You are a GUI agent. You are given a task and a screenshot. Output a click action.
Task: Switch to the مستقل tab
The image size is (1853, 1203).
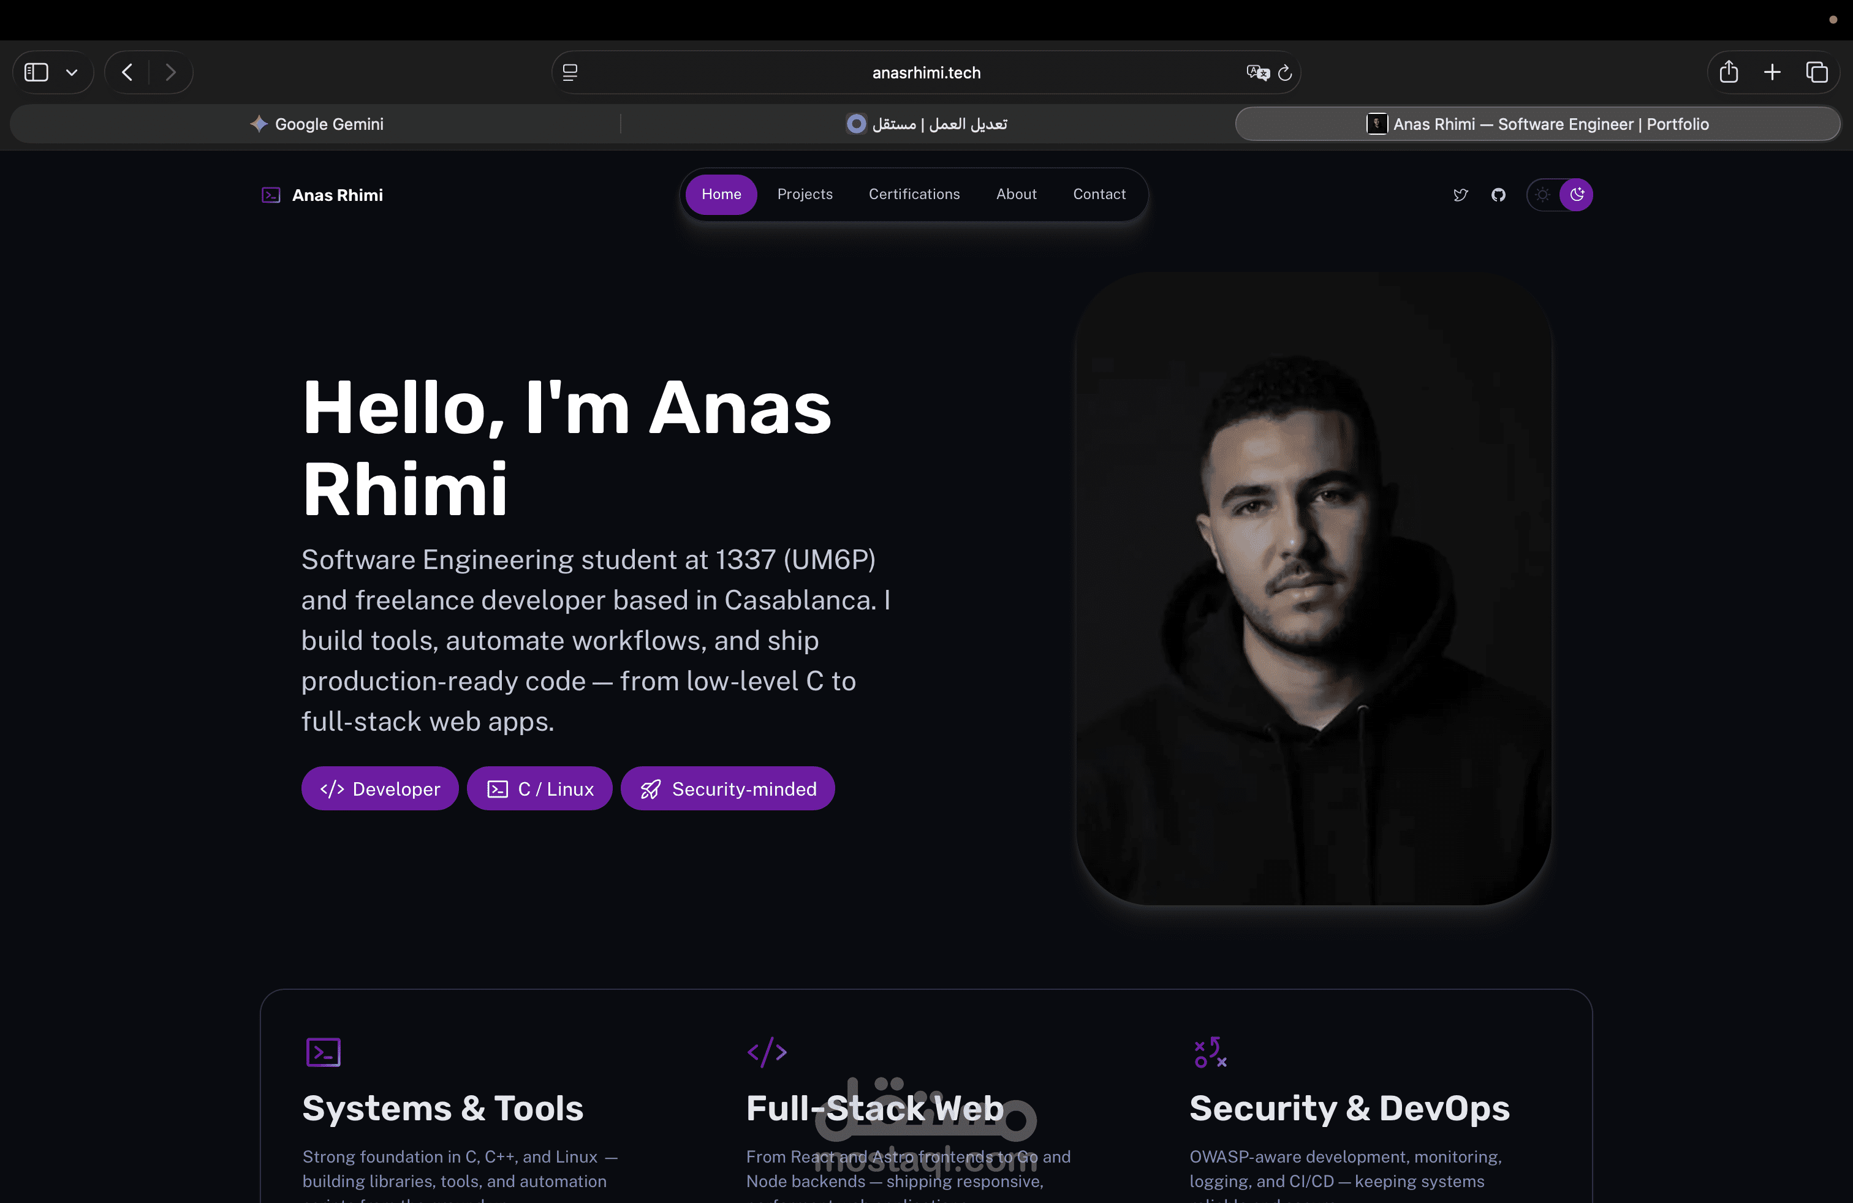point(926,124)
